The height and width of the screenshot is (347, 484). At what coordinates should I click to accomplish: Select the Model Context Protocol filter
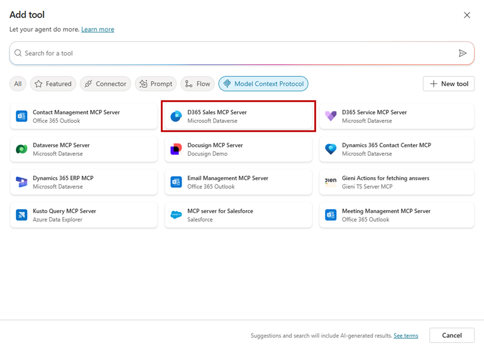tap(263, 84)
